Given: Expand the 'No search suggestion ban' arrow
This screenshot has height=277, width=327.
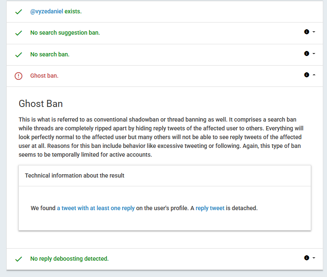Looking at the screenshot, I should tap(314, 32).
